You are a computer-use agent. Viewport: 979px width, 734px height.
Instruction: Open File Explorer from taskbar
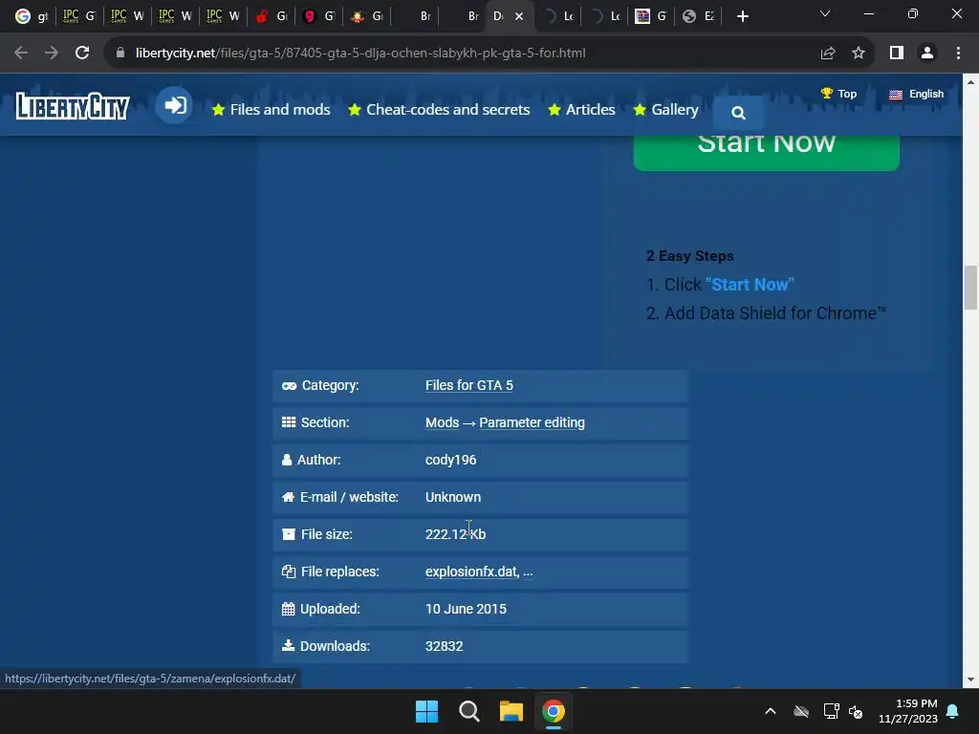[511, 711]
